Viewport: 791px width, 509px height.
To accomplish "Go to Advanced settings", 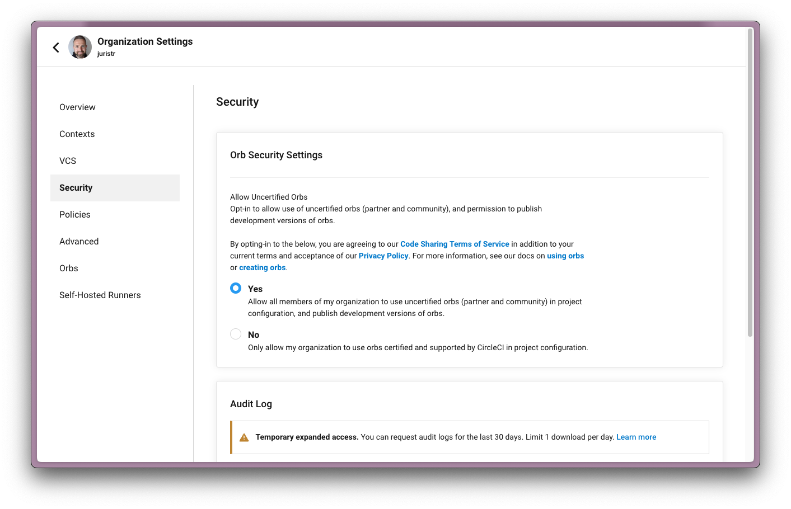I will [79, 241].
